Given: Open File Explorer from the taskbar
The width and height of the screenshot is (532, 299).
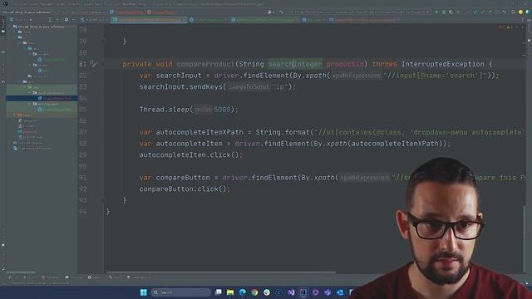Looking at the screenshot, I should click(x=230, y=292).
